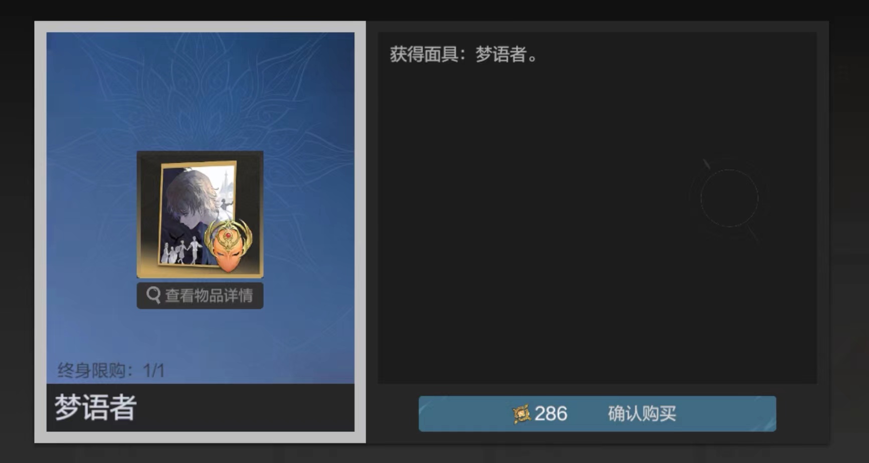Screen dimensions: 869x463
Task: Select the gold-framed 梦语者 item thumbnail
Action: coord(200,214)
